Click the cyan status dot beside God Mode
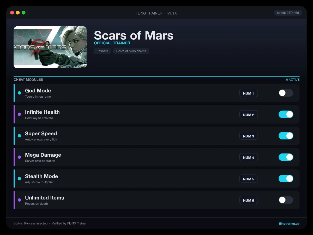This screenshot has height=235, width=313. tap(19, 93)
